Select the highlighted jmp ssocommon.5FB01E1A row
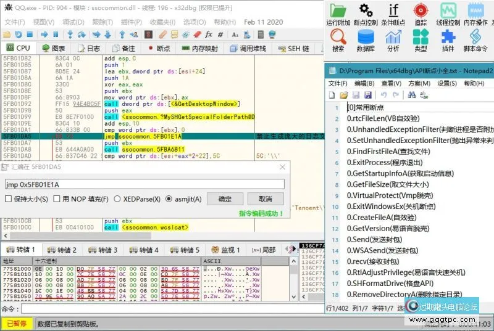The height and width of the screenshot is (331, 494). 162,136
